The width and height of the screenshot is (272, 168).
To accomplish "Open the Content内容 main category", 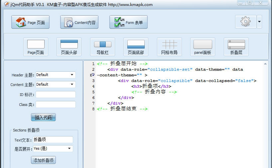I will [79, 22].
